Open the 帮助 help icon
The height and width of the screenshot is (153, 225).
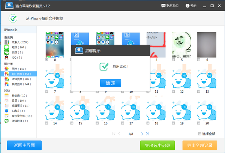[187, 6]
